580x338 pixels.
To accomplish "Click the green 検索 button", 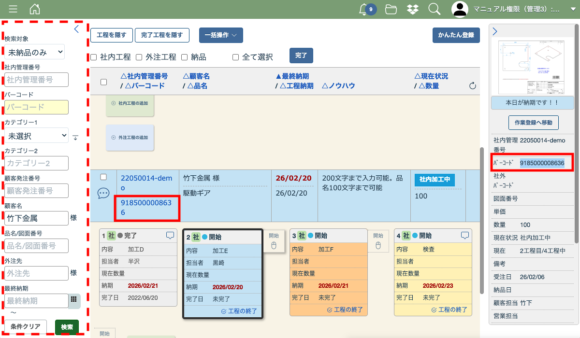I will point(67,327).
